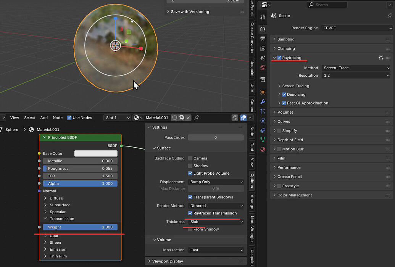
Task: Click the Sphere breadcrumb in node editor
Action: coord(12,129)
